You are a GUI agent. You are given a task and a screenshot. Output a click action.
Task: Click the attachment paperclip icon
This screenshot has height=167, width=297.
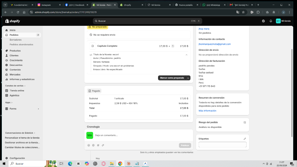tap(103, 145)
